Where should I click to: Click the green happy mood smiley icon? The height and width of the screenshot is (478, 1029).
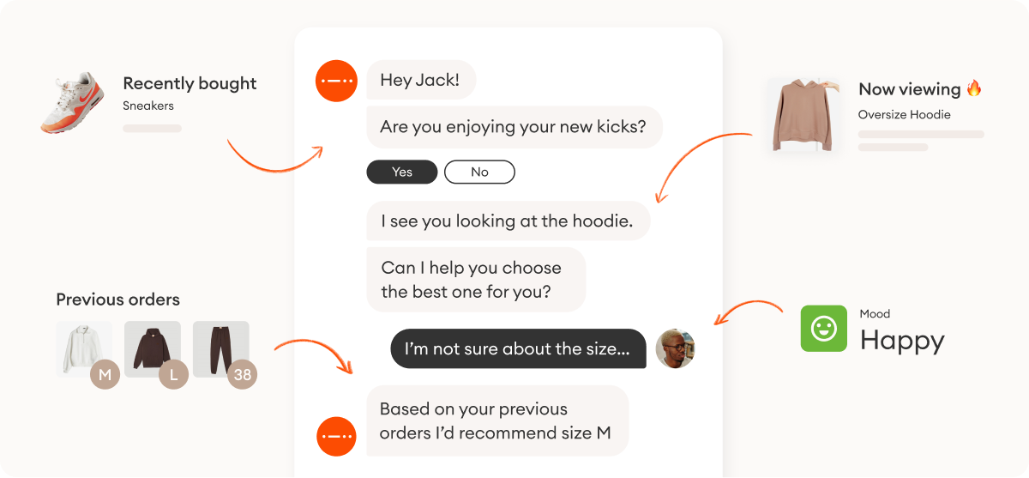[x=823, y=329]
